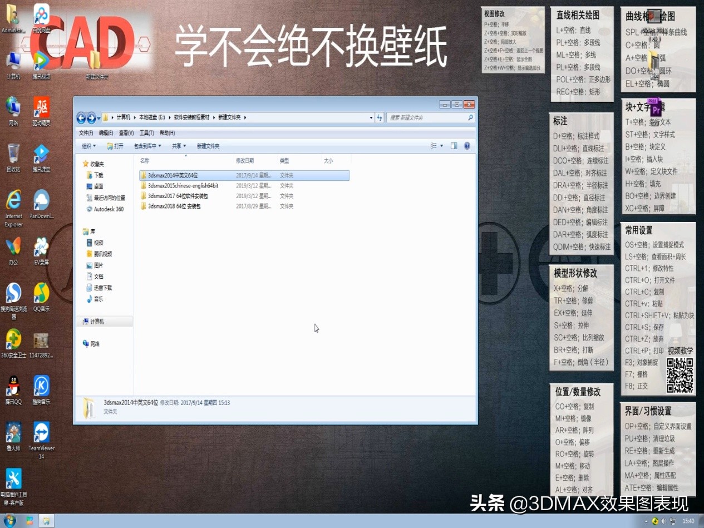Image resolution: width=704 pixels, height=528 pixels.
Task: Open the 文件(F) menu
Action: (86, 133)
